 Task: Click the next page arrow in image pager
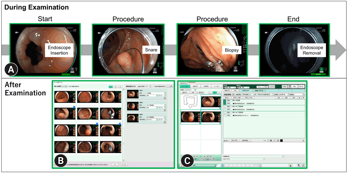click(x=205, y=156)
